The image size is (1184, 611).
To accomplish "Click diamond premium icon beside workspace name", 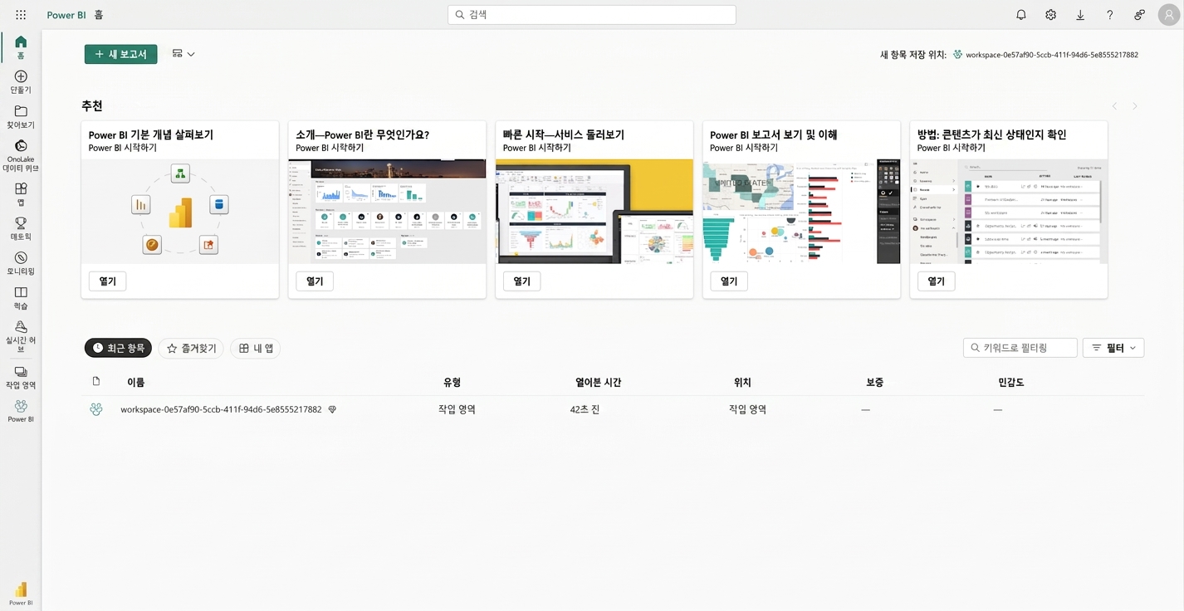I will (332, 409).
